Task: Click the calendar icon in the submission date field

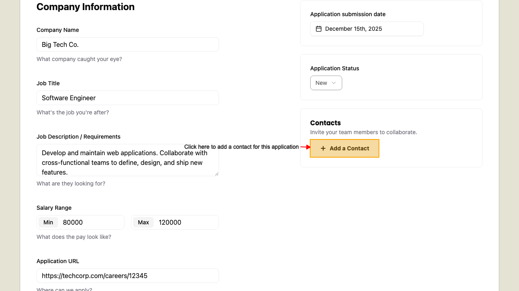Action: [319, 29]
